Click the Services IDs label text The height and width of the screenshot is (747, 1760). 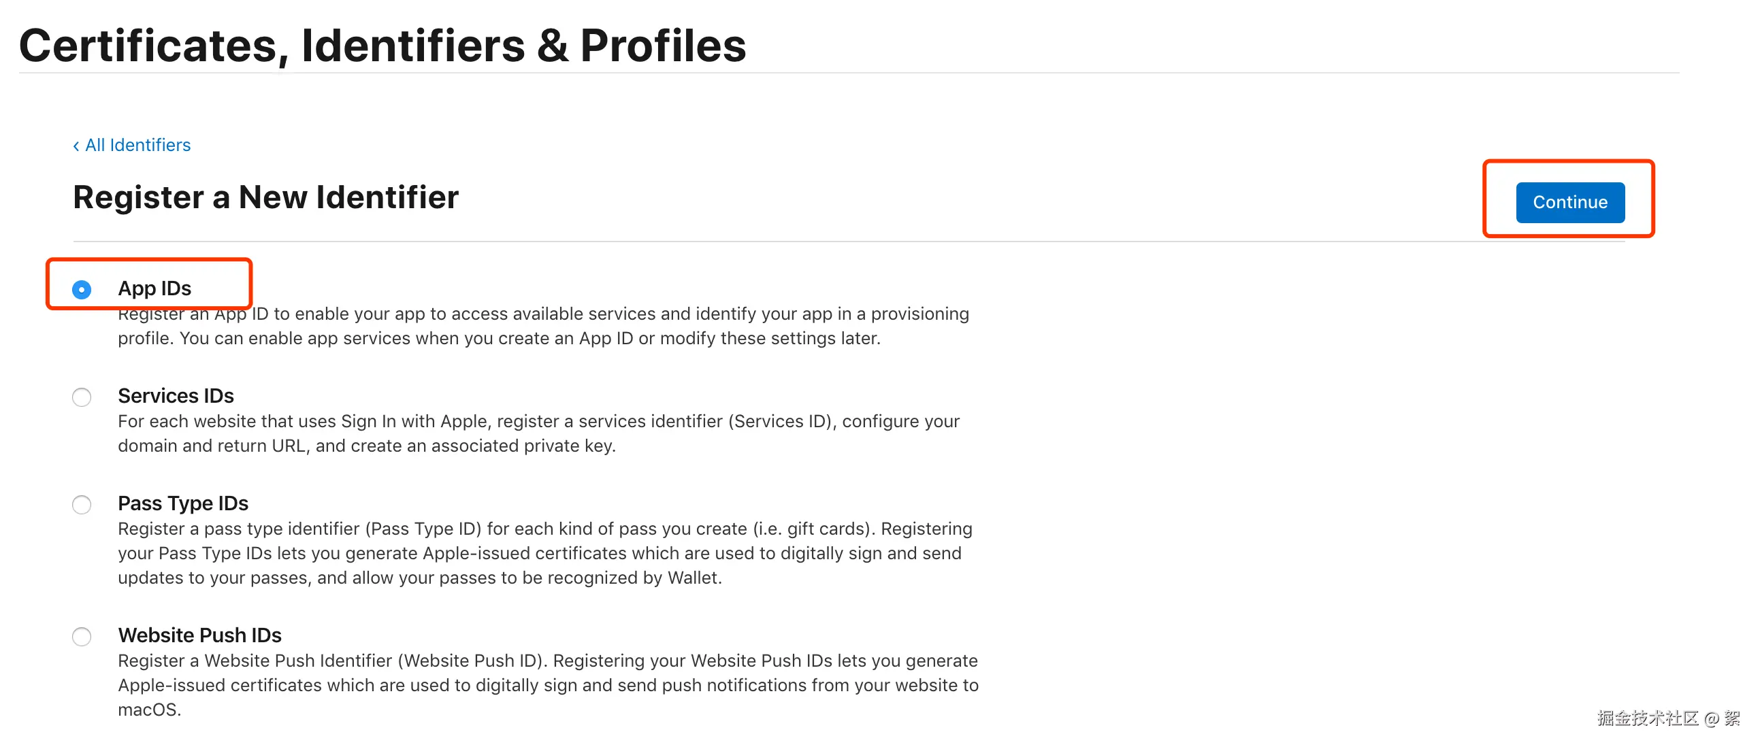[176, 395]
